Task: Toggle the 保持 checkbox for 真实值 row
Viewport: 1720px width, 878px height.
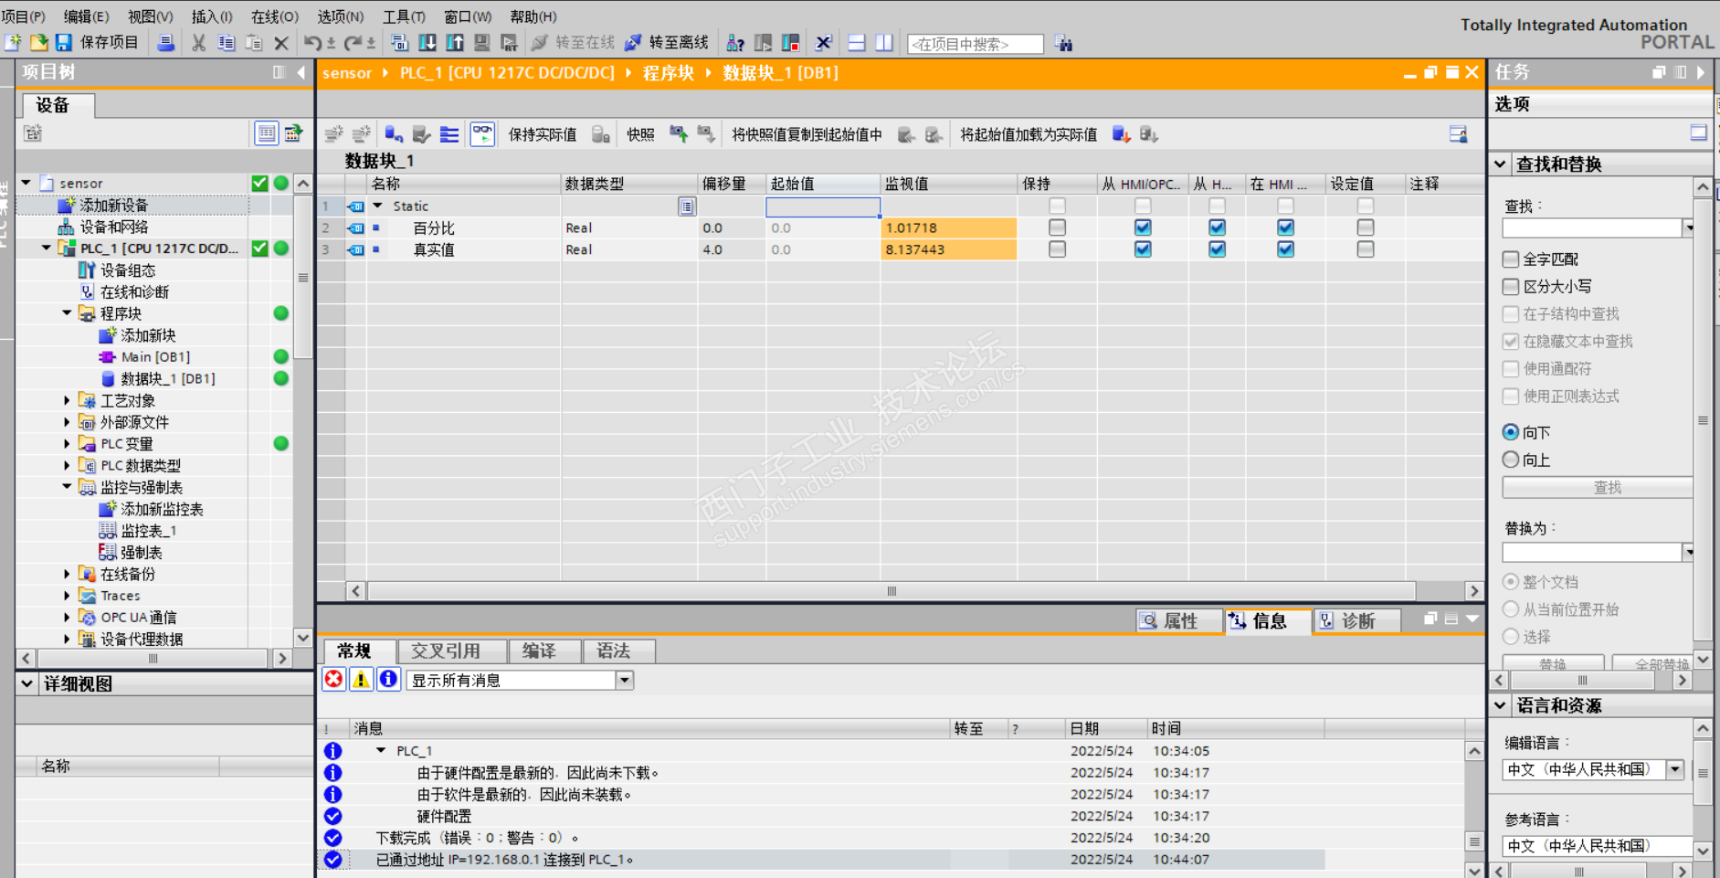Action: (1057, 249)
